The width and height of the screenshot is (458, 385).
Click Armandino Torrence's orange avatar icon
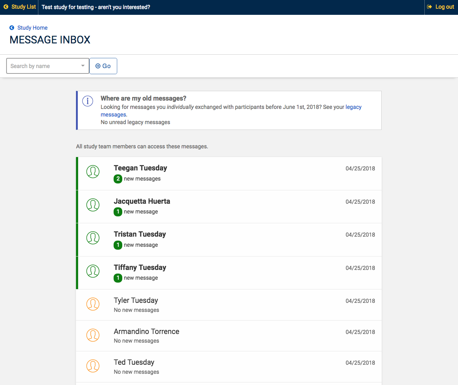[93, 335]
